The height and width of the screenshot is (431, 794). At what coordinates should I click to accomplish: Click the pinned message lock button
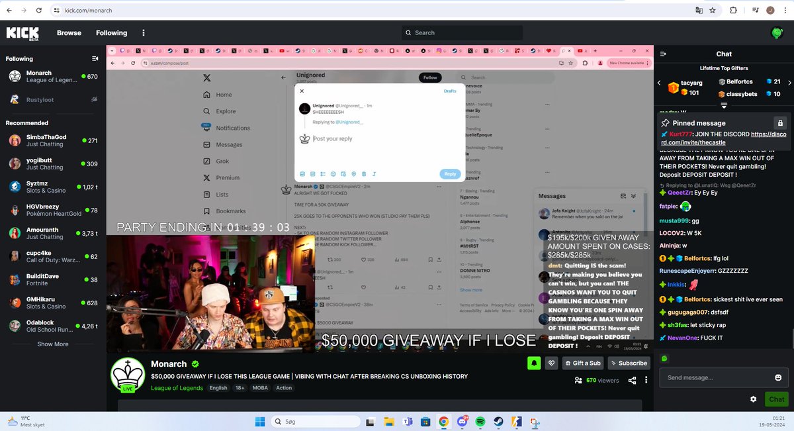point(780,123)
